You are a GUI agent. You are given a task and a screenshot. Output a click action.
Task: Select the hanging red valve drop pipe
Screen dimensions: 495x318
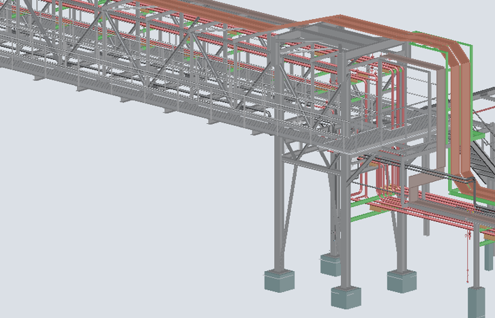tap(468, 257)
